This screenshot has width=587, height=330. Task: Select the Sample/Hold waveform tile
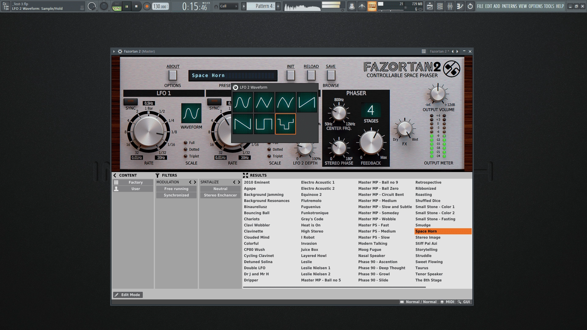[x=286, y=124]
